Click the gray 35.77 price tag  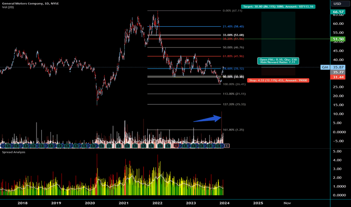(338, 72)
